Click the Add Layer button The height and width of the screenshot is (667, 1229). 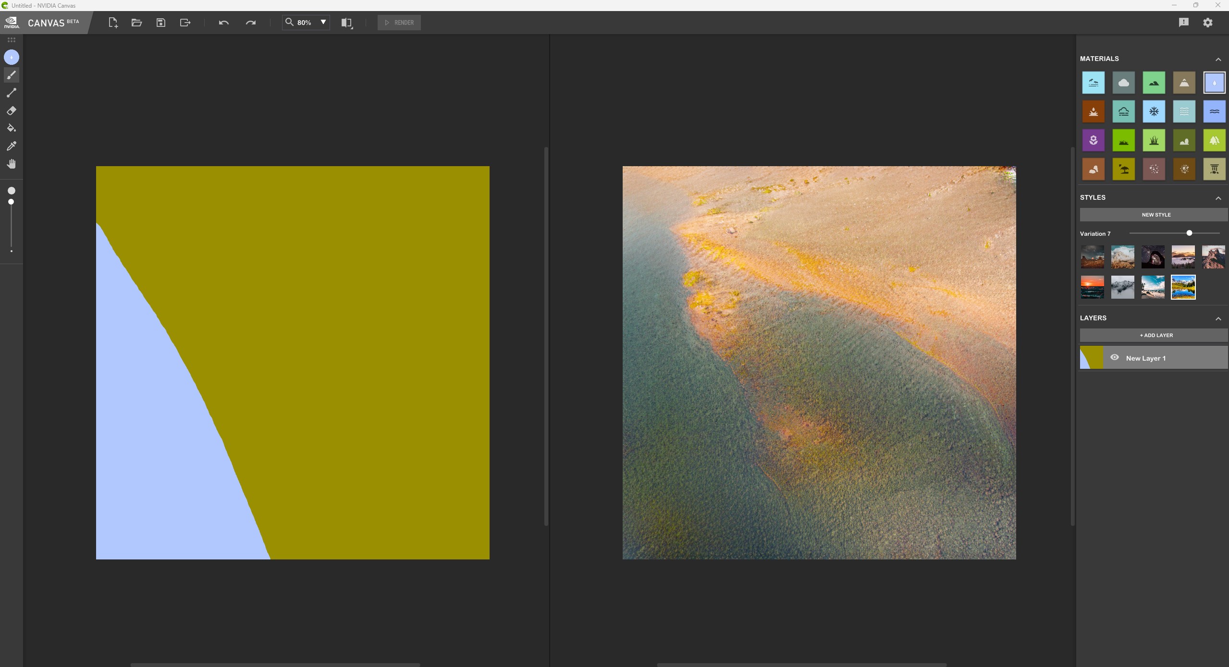[x=1154, y=335]
